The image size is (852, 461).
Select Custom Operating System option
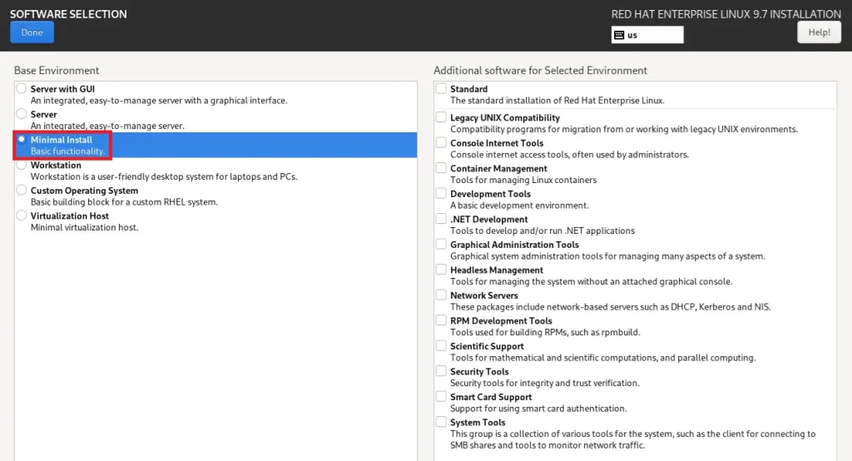(22, 191)
